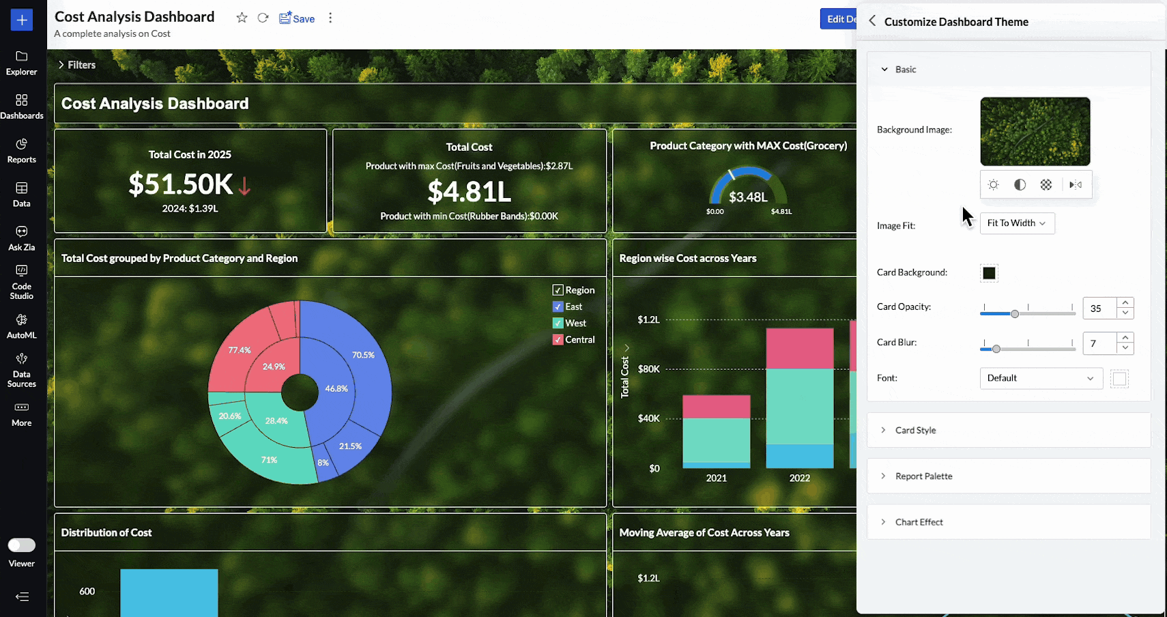
Task: Click the flip image icon
Action: point(1076,185)
